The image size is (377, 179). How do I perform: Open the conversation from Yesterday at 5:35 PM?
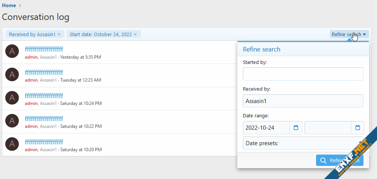[x=44, y=49]
